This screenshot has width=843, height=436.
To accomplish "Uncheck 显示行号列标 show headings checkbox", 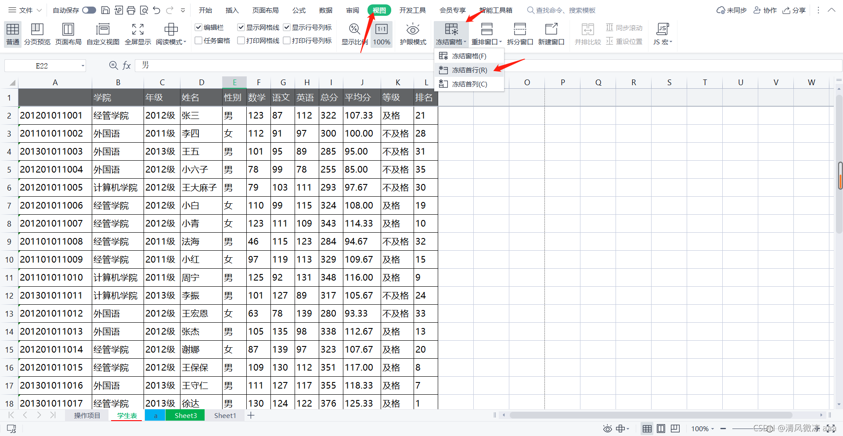I will [287, 27].
